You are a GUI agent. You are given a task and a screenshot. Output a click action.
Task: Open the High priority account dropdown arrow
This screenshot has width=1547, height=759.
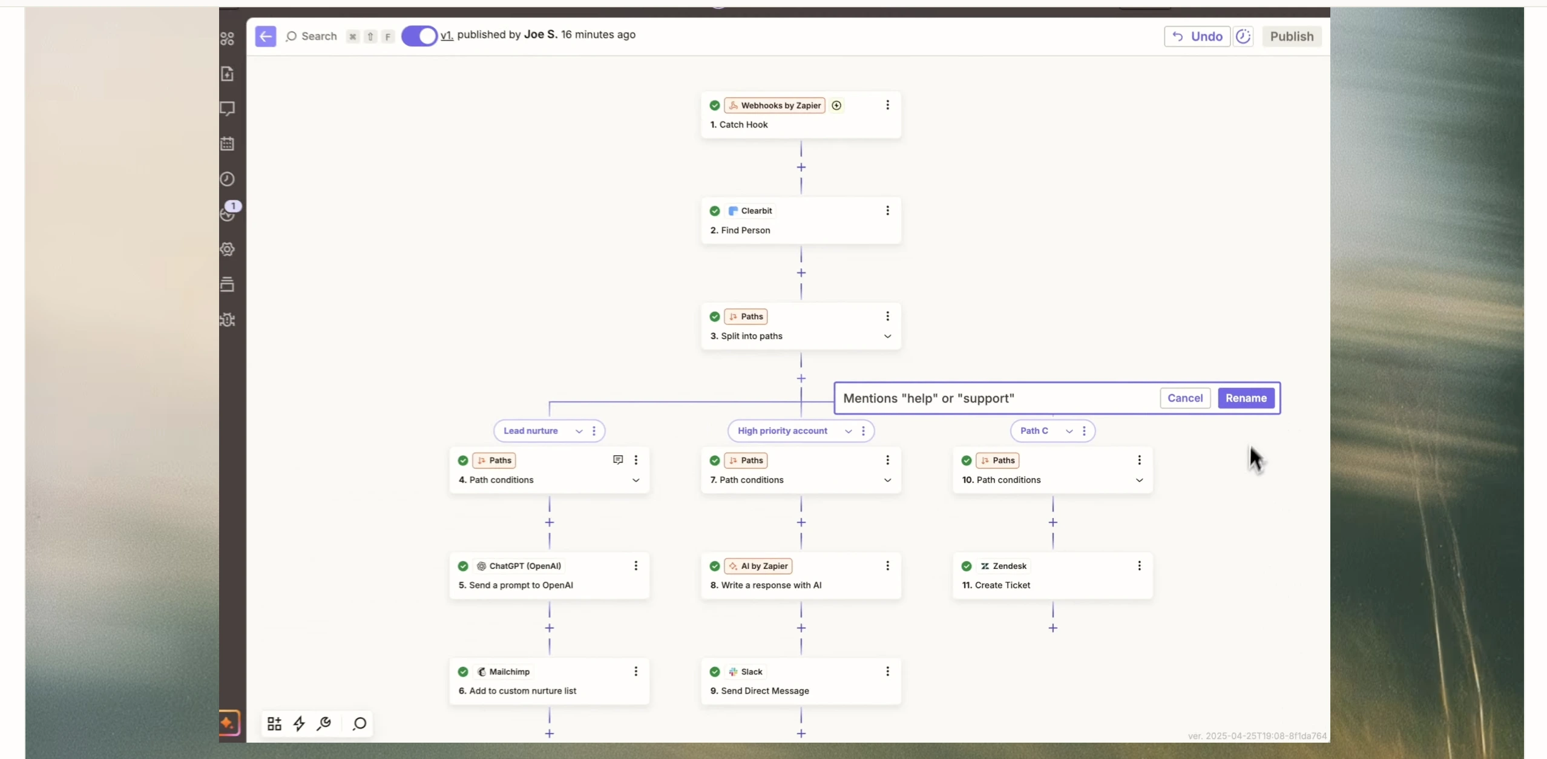848,431
